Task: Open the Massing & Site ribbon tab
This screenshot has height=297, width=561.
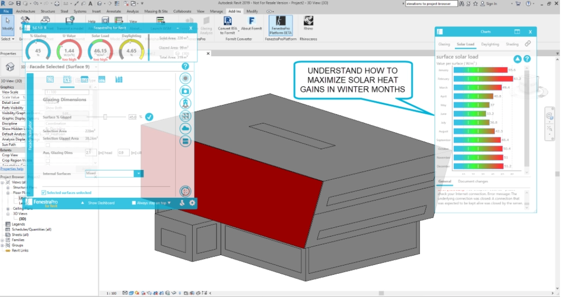Action: 155,11
